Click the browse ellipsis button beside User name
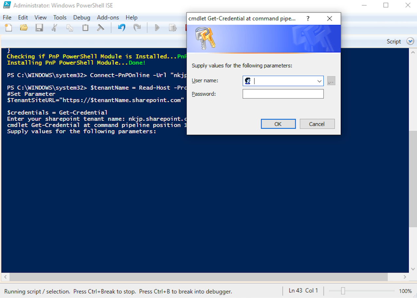 (331, 81)
